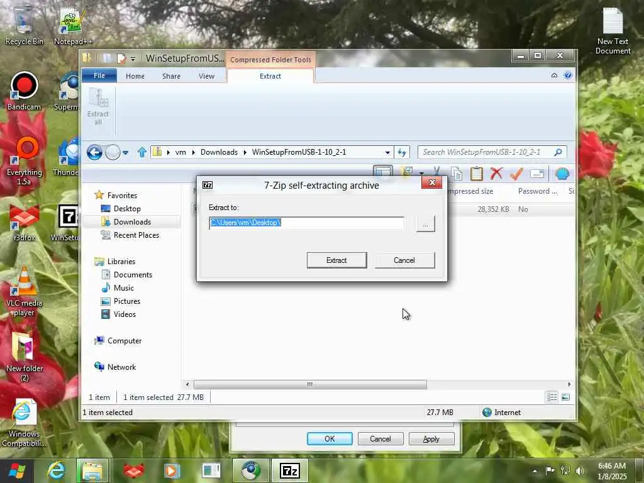
Task: Open Music library in navigation pane
Action: tap(124, 288)
